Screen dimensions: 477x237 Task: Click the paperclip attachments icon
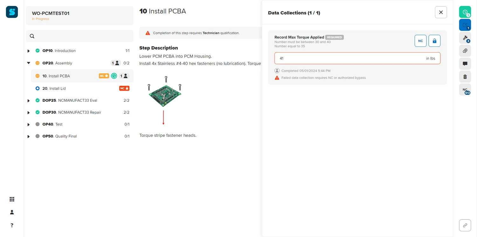[x=465, y=51]
